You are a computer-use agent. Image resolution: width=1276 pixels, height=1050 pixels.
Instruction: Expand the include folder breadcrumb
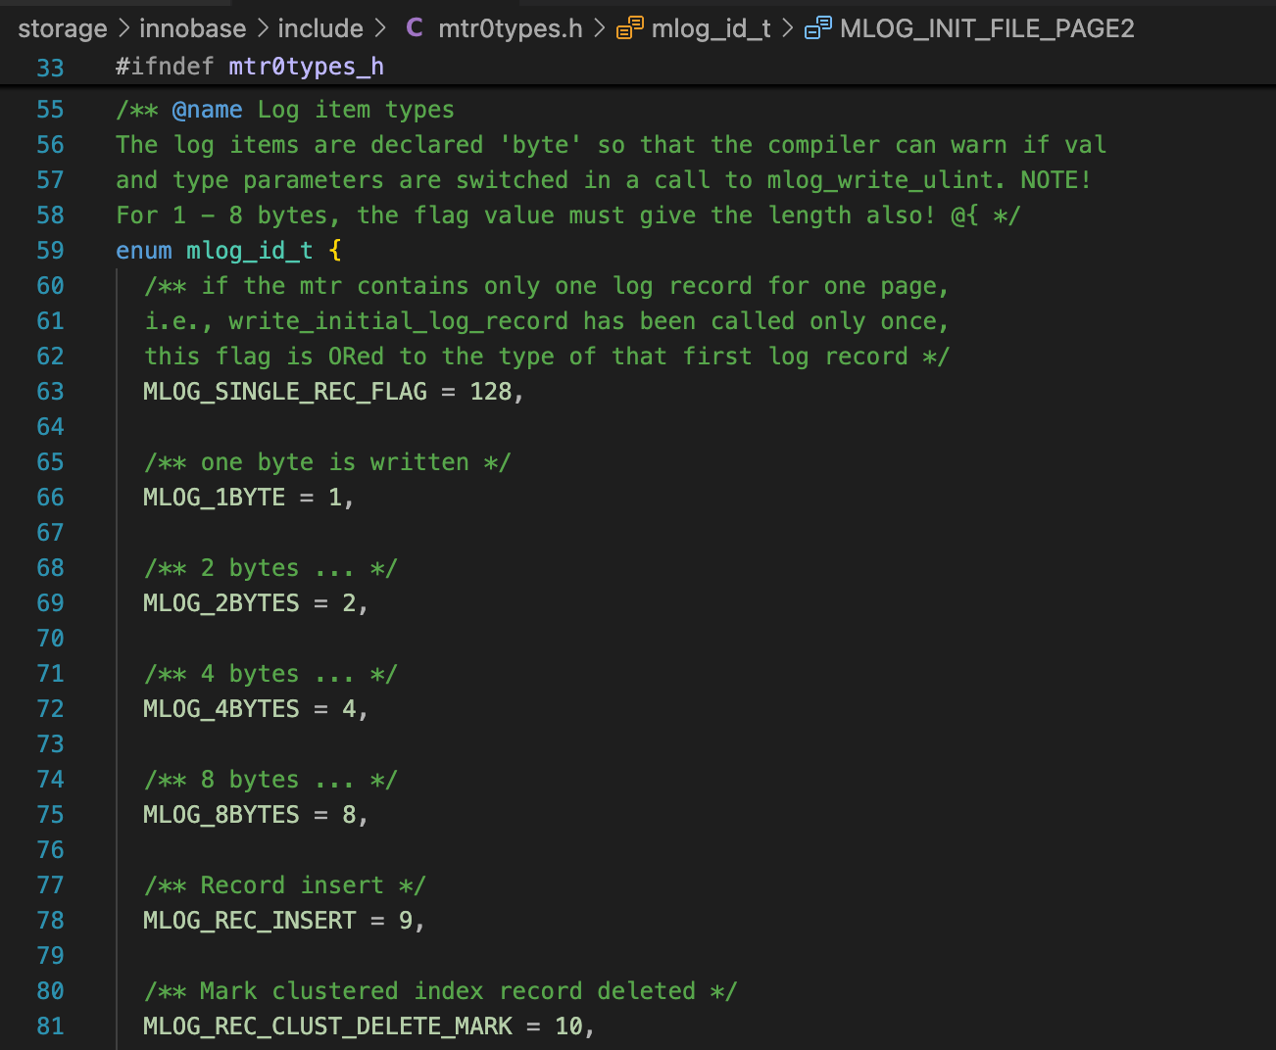pos(320,28)
